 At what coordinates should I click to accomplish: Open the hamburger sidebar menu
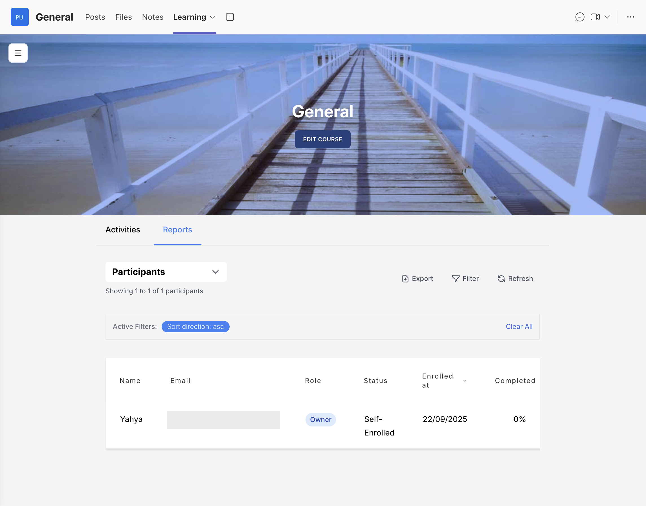(18, 53)
